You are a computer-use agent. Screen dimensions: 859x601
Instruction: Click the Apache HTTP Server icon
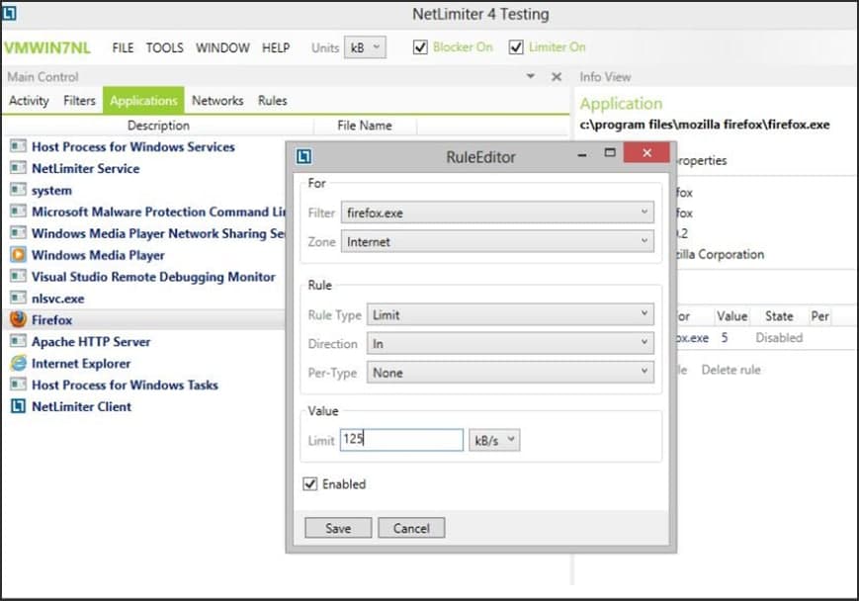coord(18,342)
